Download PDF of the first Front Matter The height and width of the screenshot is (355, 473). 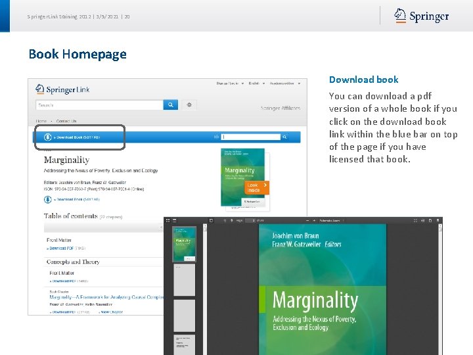coord(62,248)
